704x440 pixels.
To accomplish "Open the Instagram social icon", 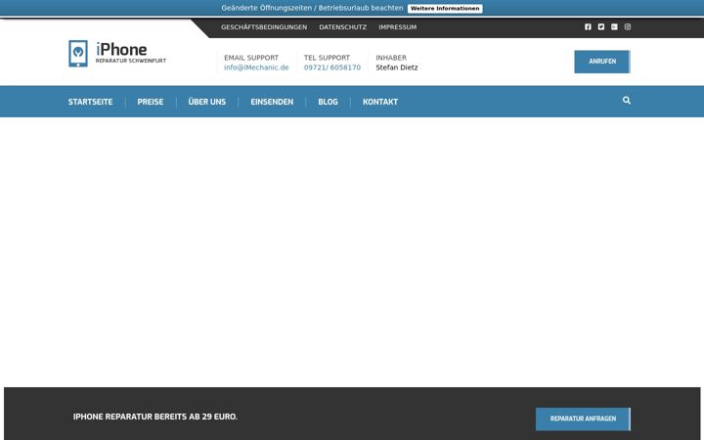I will point(627,27).
